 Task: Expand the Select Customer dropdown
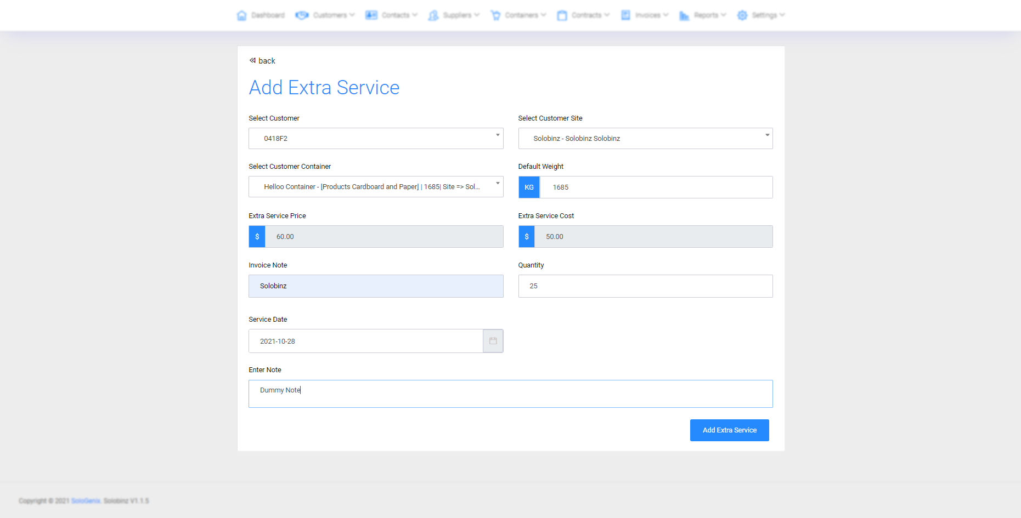[376, 138]
